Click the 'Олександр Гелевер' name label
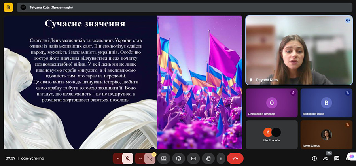 click(x=261, y=114)
